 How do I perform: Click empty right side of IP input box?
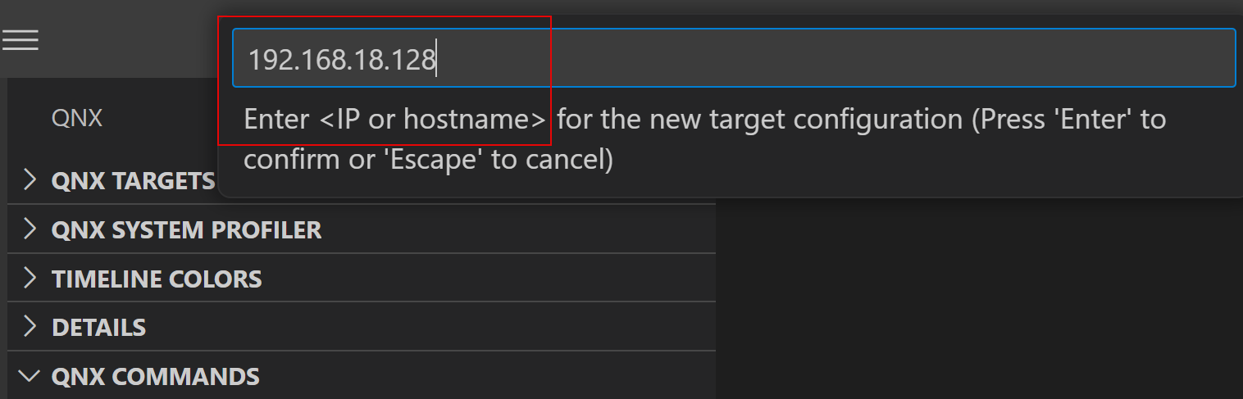pyautogui.click(x=820, y=58)
